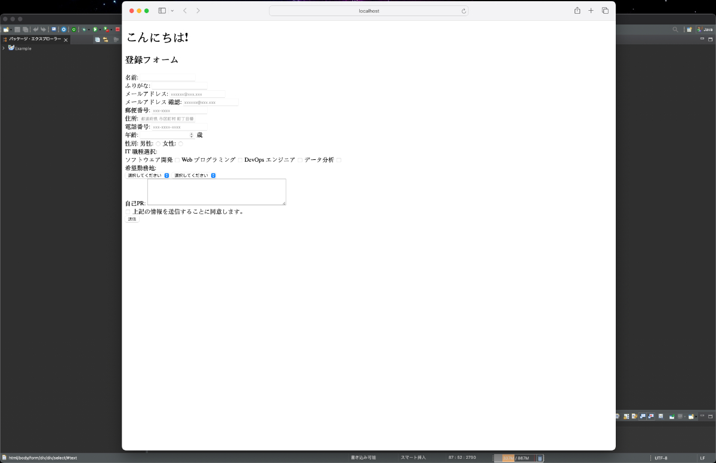Expand the Example project tree node
The height and width of the screenshot is (463, 716).
click(4, 48)
